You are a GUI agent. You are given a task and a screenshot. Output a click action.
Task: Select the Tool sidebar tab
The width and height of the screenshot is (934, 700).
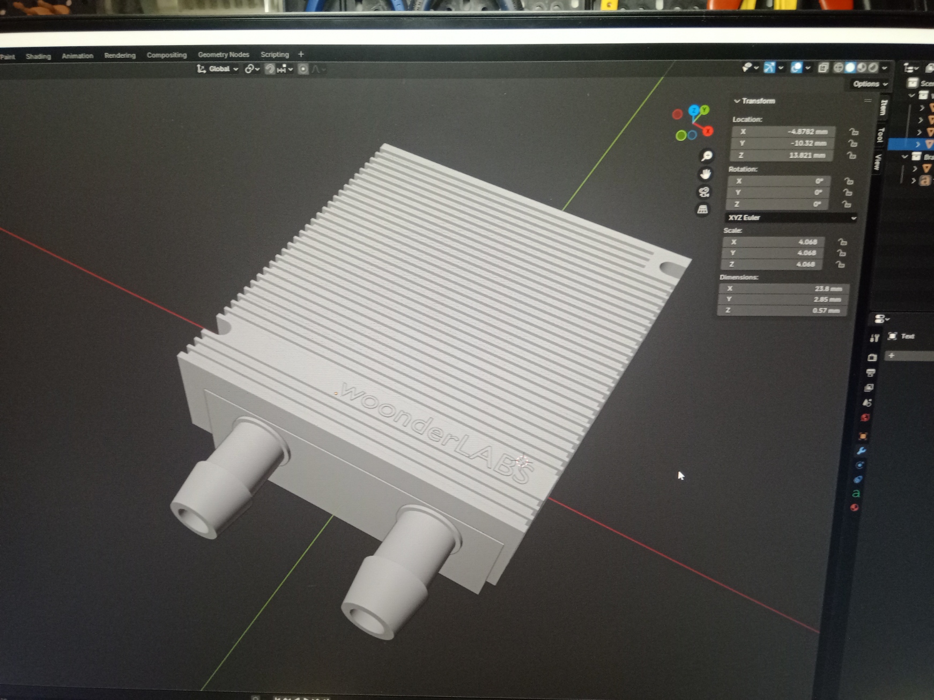[x=880, y=134]
